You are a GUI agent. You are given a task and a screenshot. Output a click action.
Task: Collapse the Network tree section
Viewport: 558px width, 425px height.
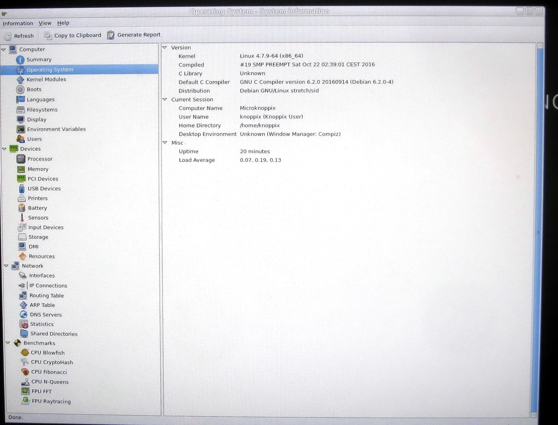tap(6, 266)
